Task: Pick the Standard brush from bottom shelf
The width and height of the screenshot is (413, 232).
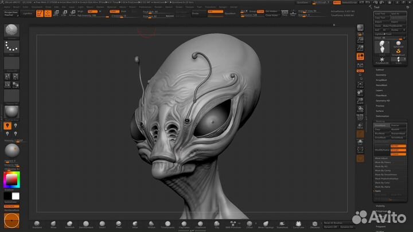Action: (37, 224)
